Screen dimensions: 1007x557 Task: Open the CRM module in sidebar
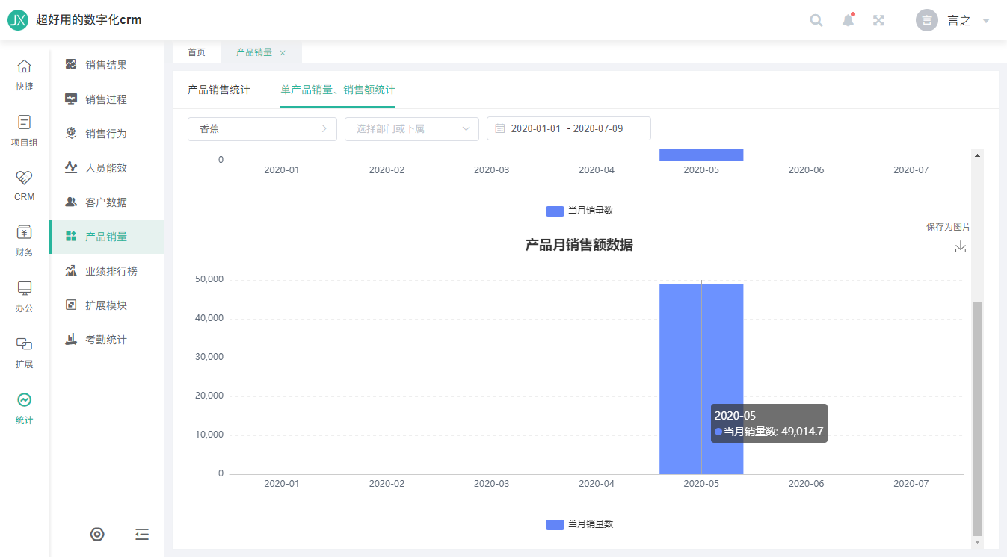pos(25,185)
